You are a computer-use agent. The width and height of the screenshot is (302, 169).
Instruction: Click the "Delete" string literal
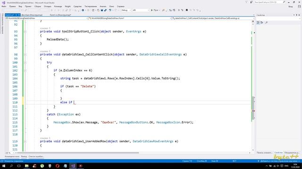[x=87, y=86]
